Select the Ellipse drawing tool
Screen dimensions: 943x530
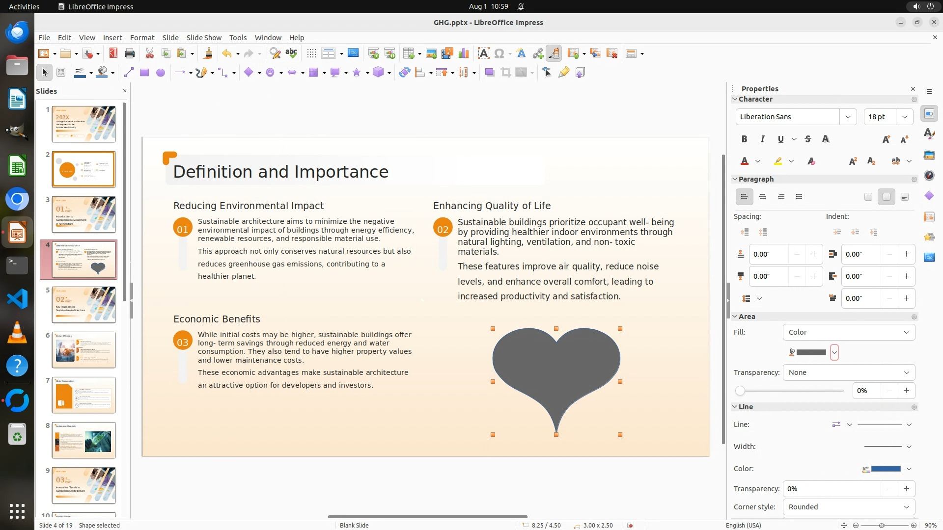[160, 73]
